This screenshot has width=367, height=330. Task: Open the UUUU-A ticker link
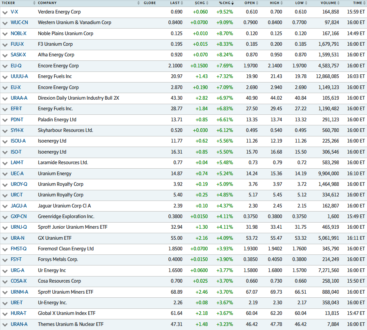pyautogui.click(x=19, y=76)
